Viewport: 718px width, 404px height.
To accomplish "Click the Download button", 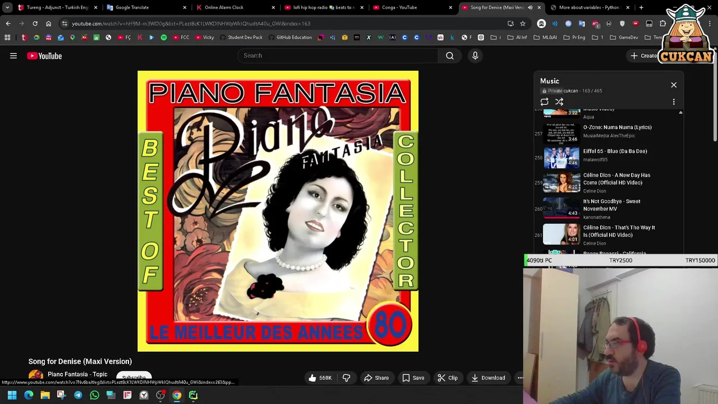I will pyautogui.click(x=488, y=378).
